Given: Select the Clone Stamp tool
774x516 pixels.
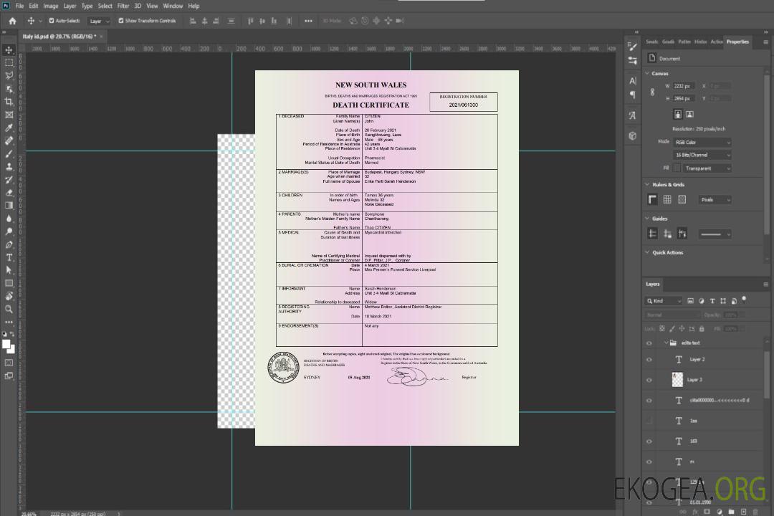Looking at the screenshot, I should click(9, 166).
